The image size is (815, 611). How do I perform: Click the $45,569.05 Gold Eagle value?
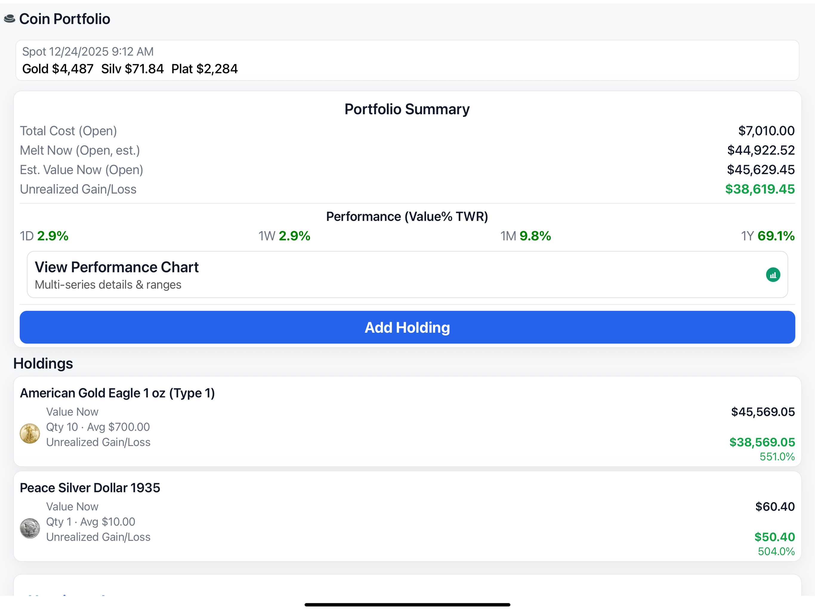pos(763,412)
